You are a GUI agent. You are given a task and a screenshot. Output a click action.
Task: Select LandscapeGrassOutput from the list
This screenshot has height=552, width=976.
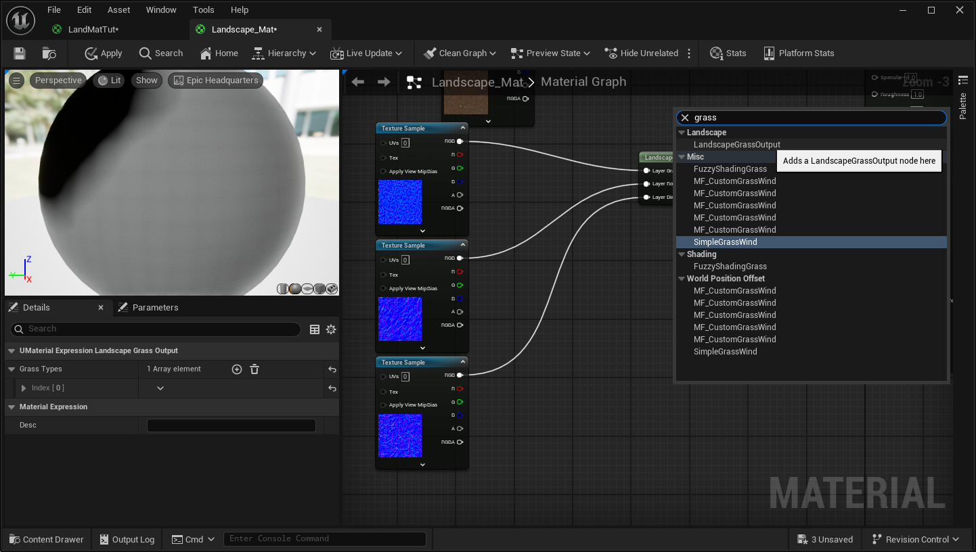(736, 145)
